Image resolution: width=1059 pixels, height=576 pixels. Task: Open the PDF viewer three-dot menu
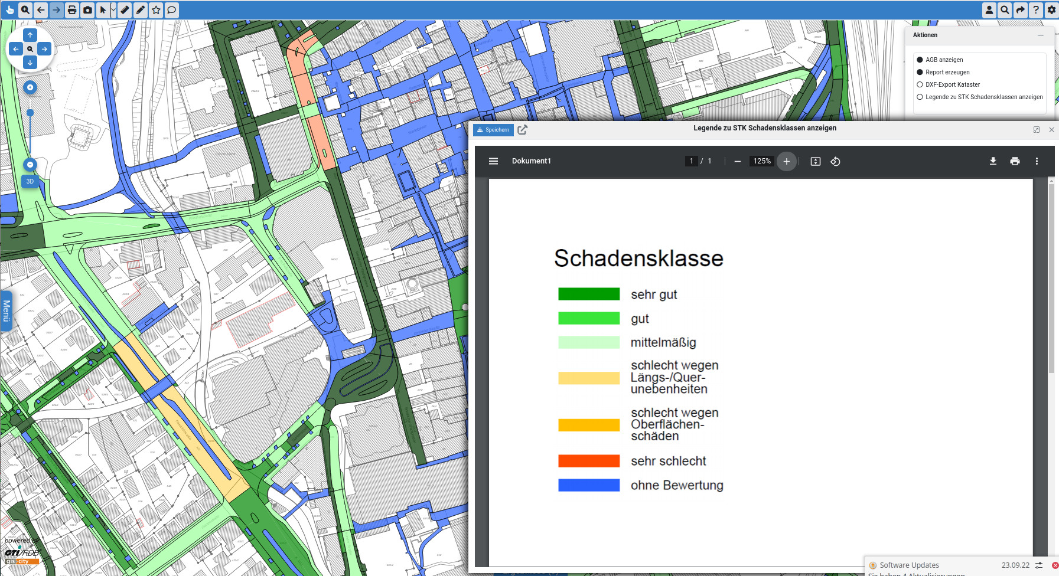(x=1037, y=161)
